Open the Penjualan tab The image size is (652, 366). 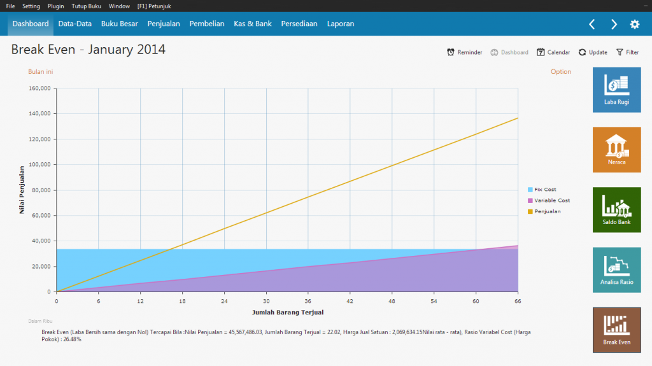164,24
